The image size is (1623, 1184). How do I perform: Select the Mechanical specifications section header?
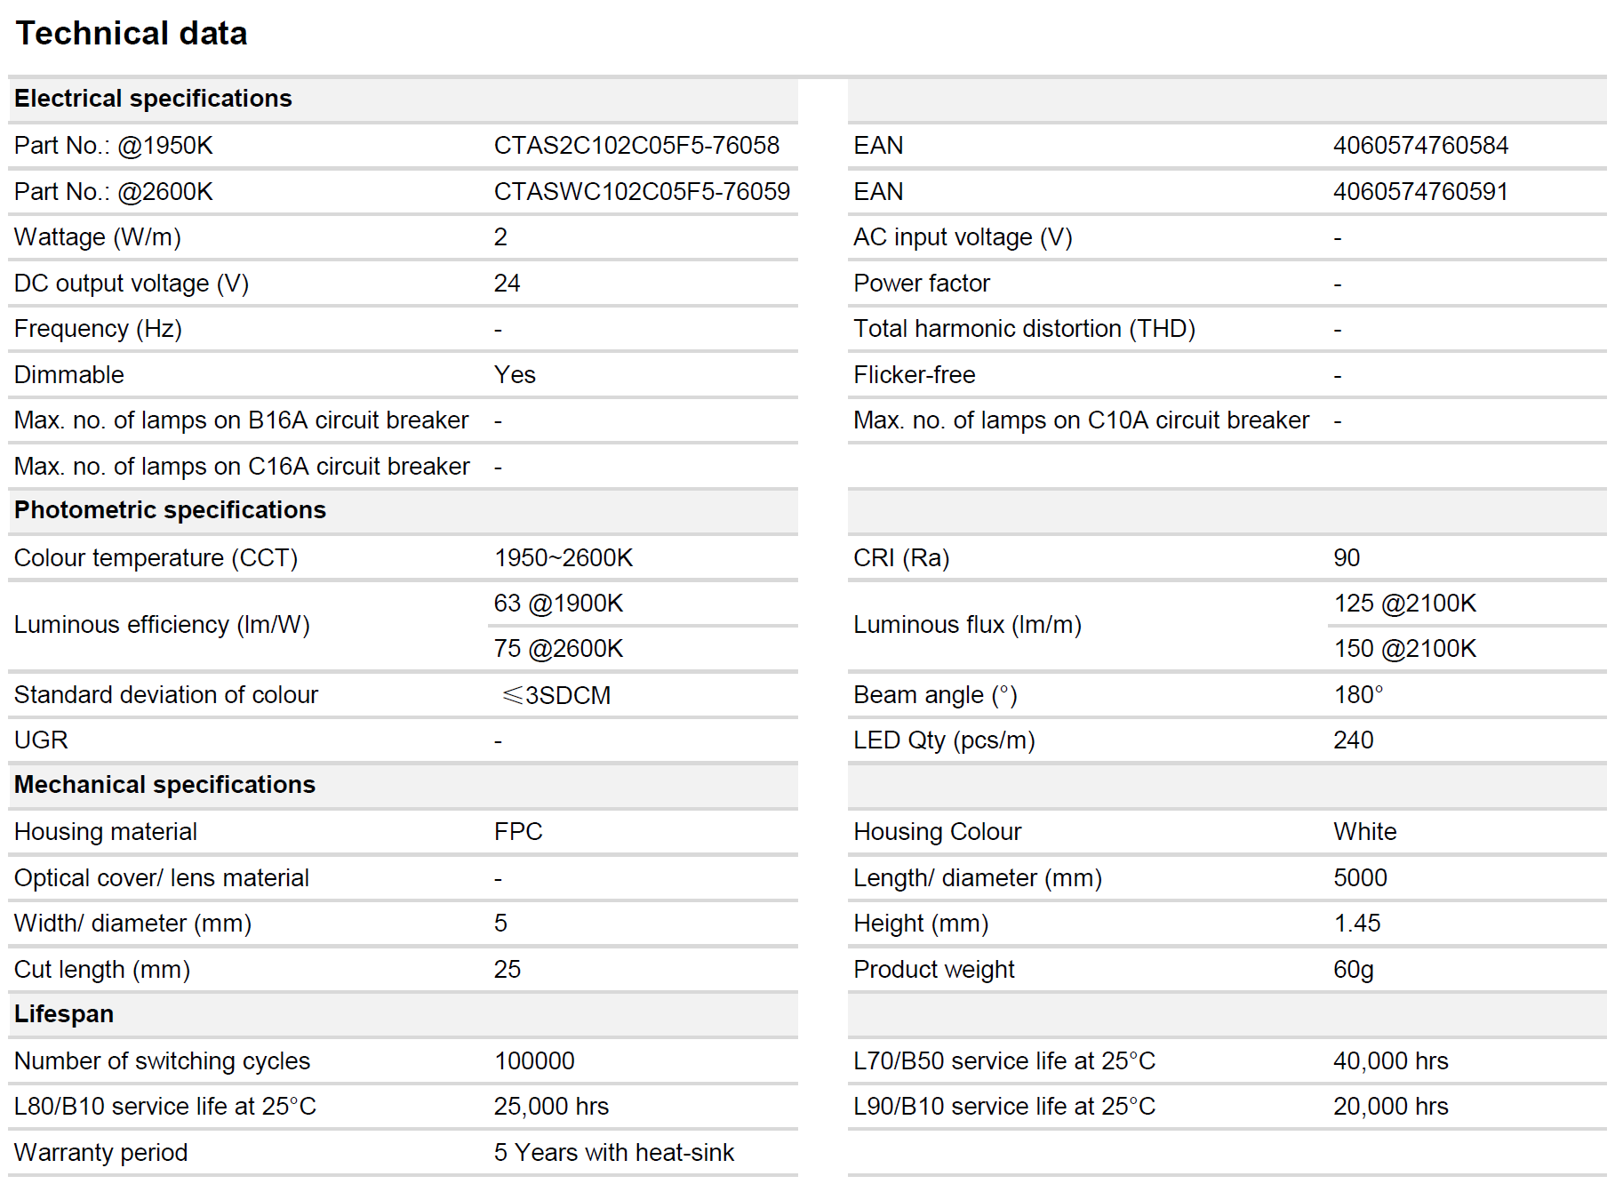[164, 785]
